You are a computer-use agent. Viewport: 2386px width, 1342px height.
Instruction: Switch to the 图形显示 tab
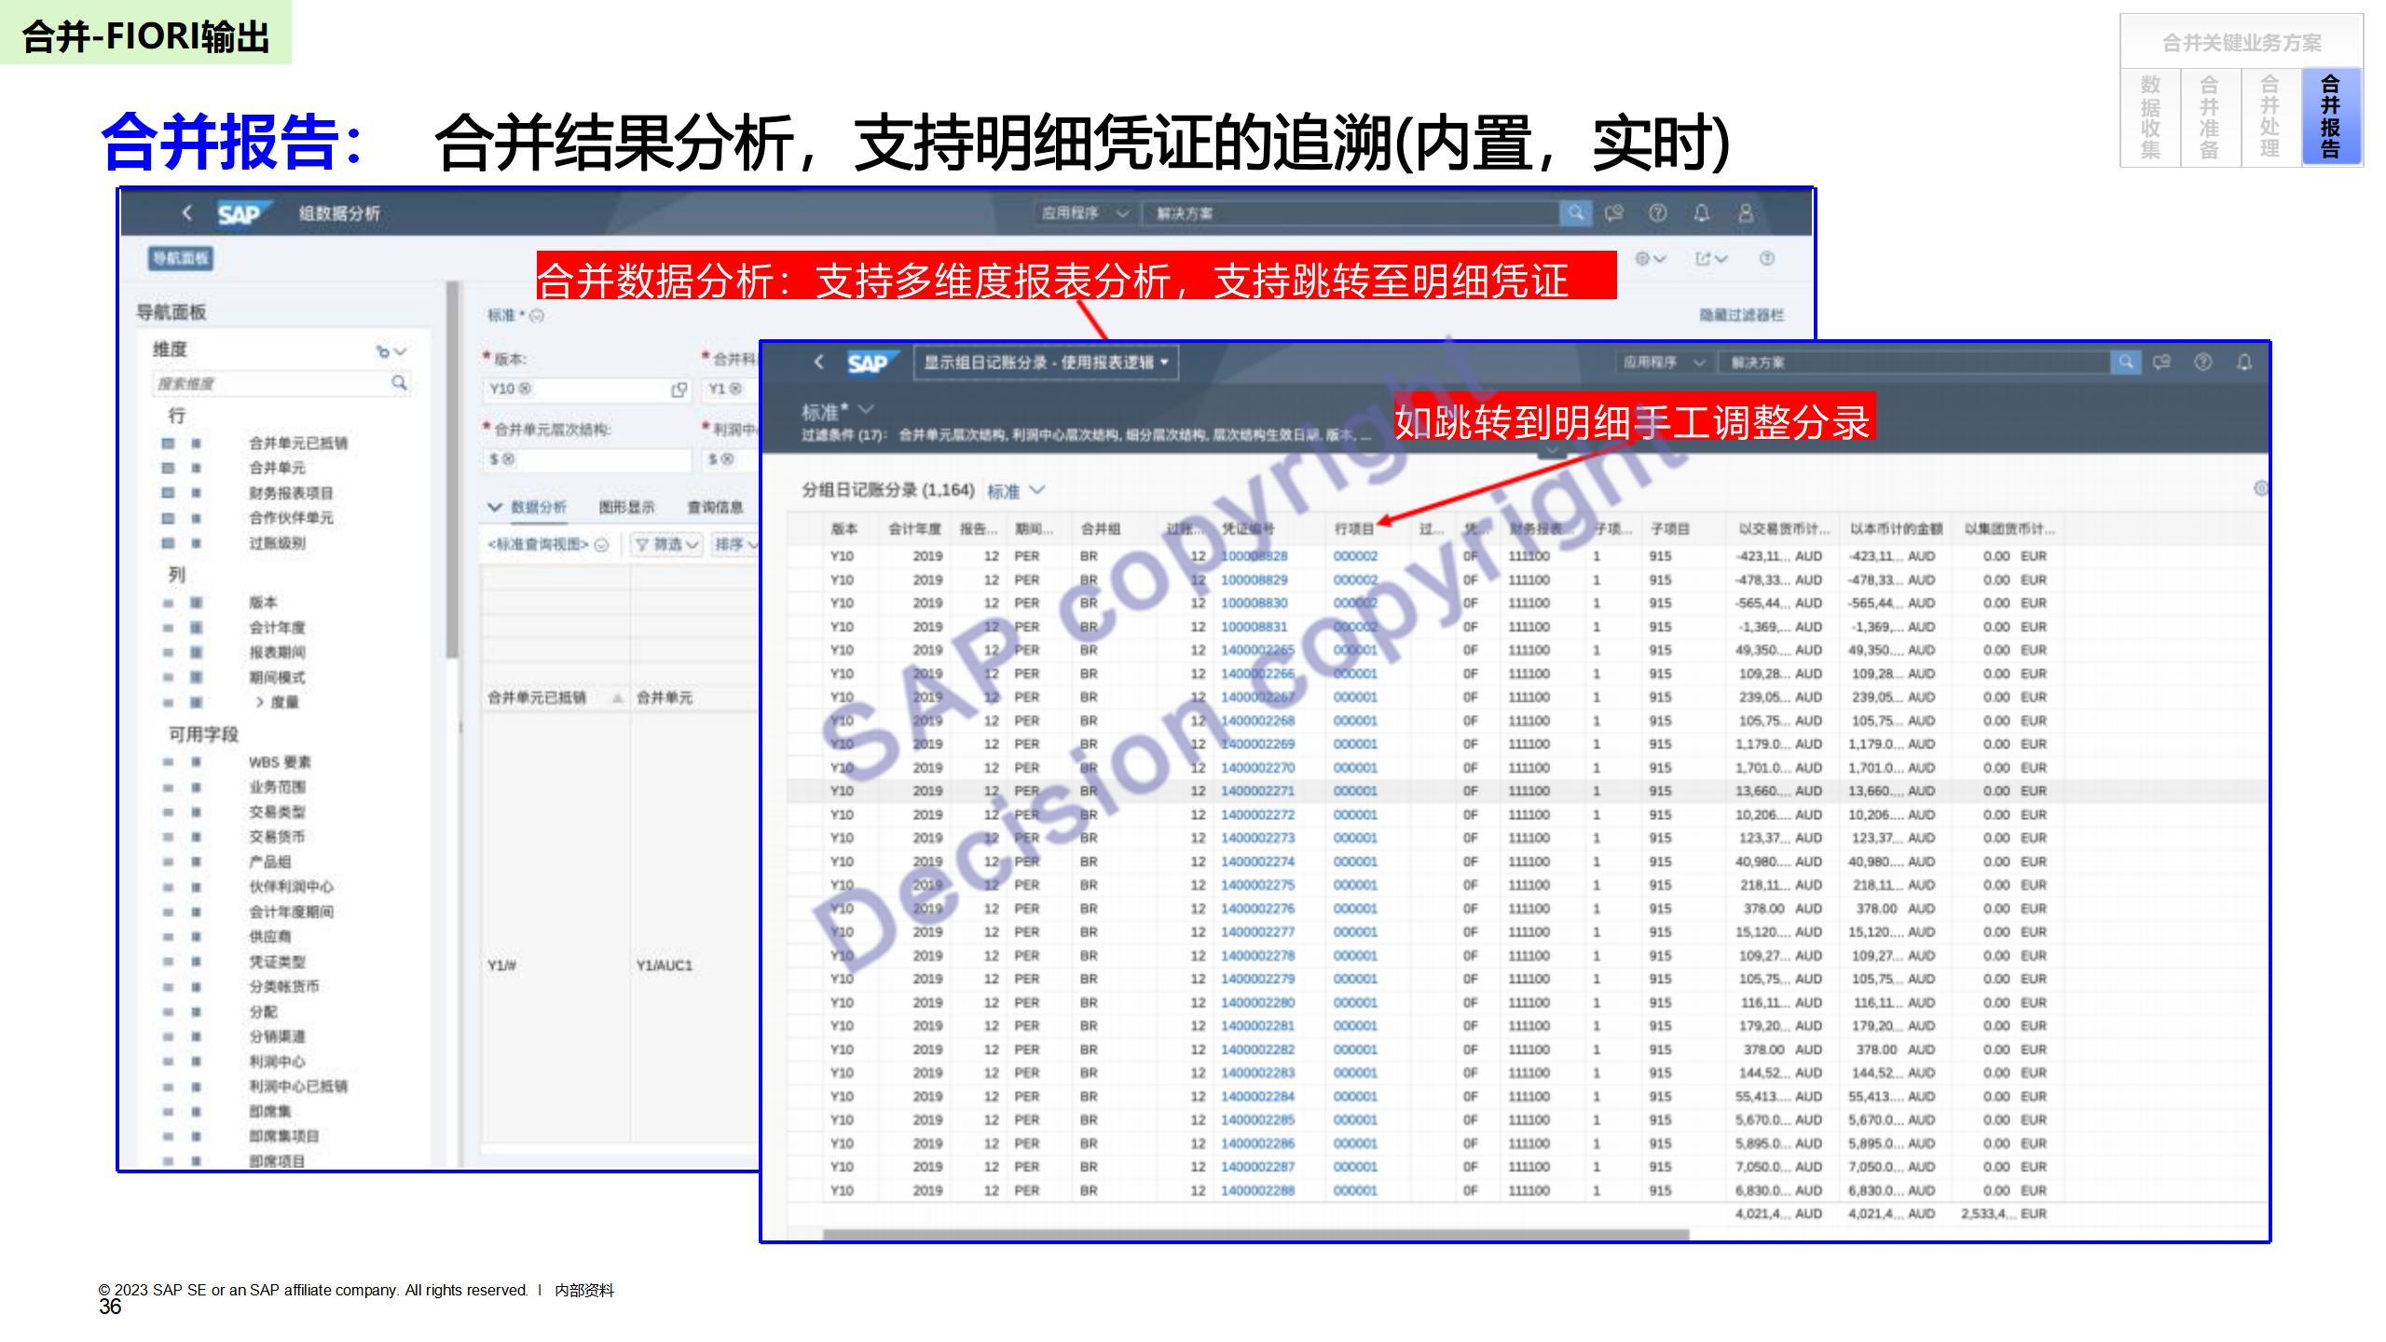tap(626, 507)
